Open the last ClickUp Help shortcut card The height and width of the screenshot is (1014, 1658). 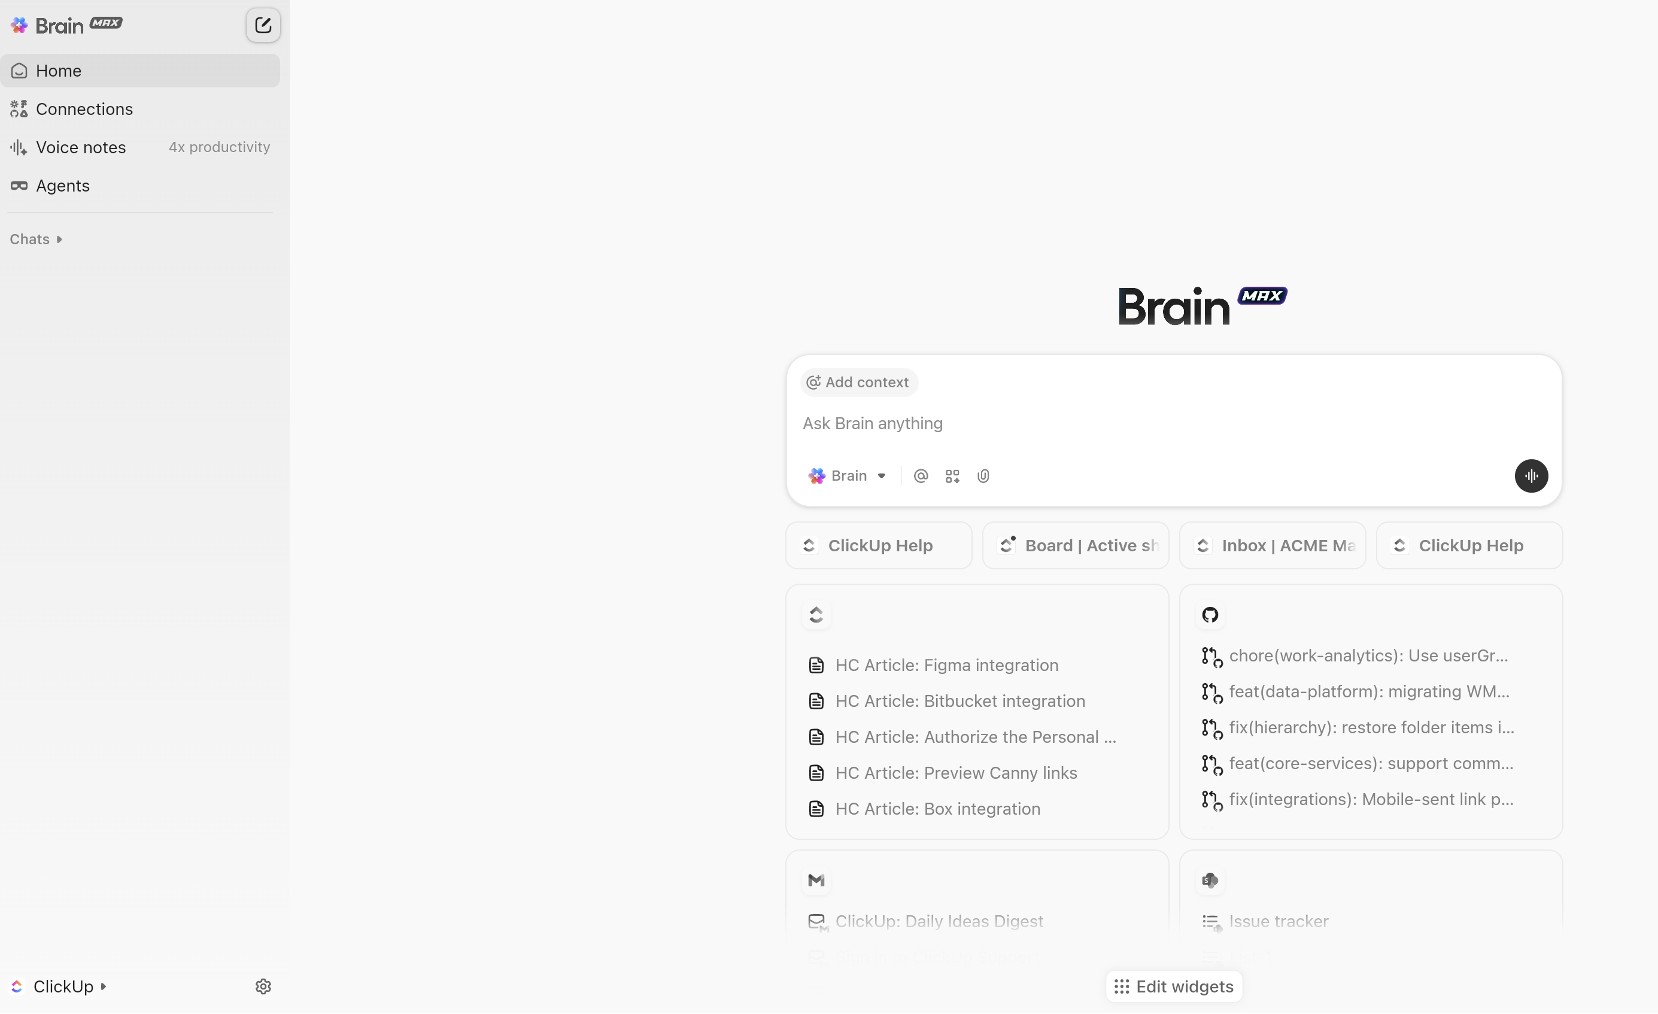pos(1469,546)
